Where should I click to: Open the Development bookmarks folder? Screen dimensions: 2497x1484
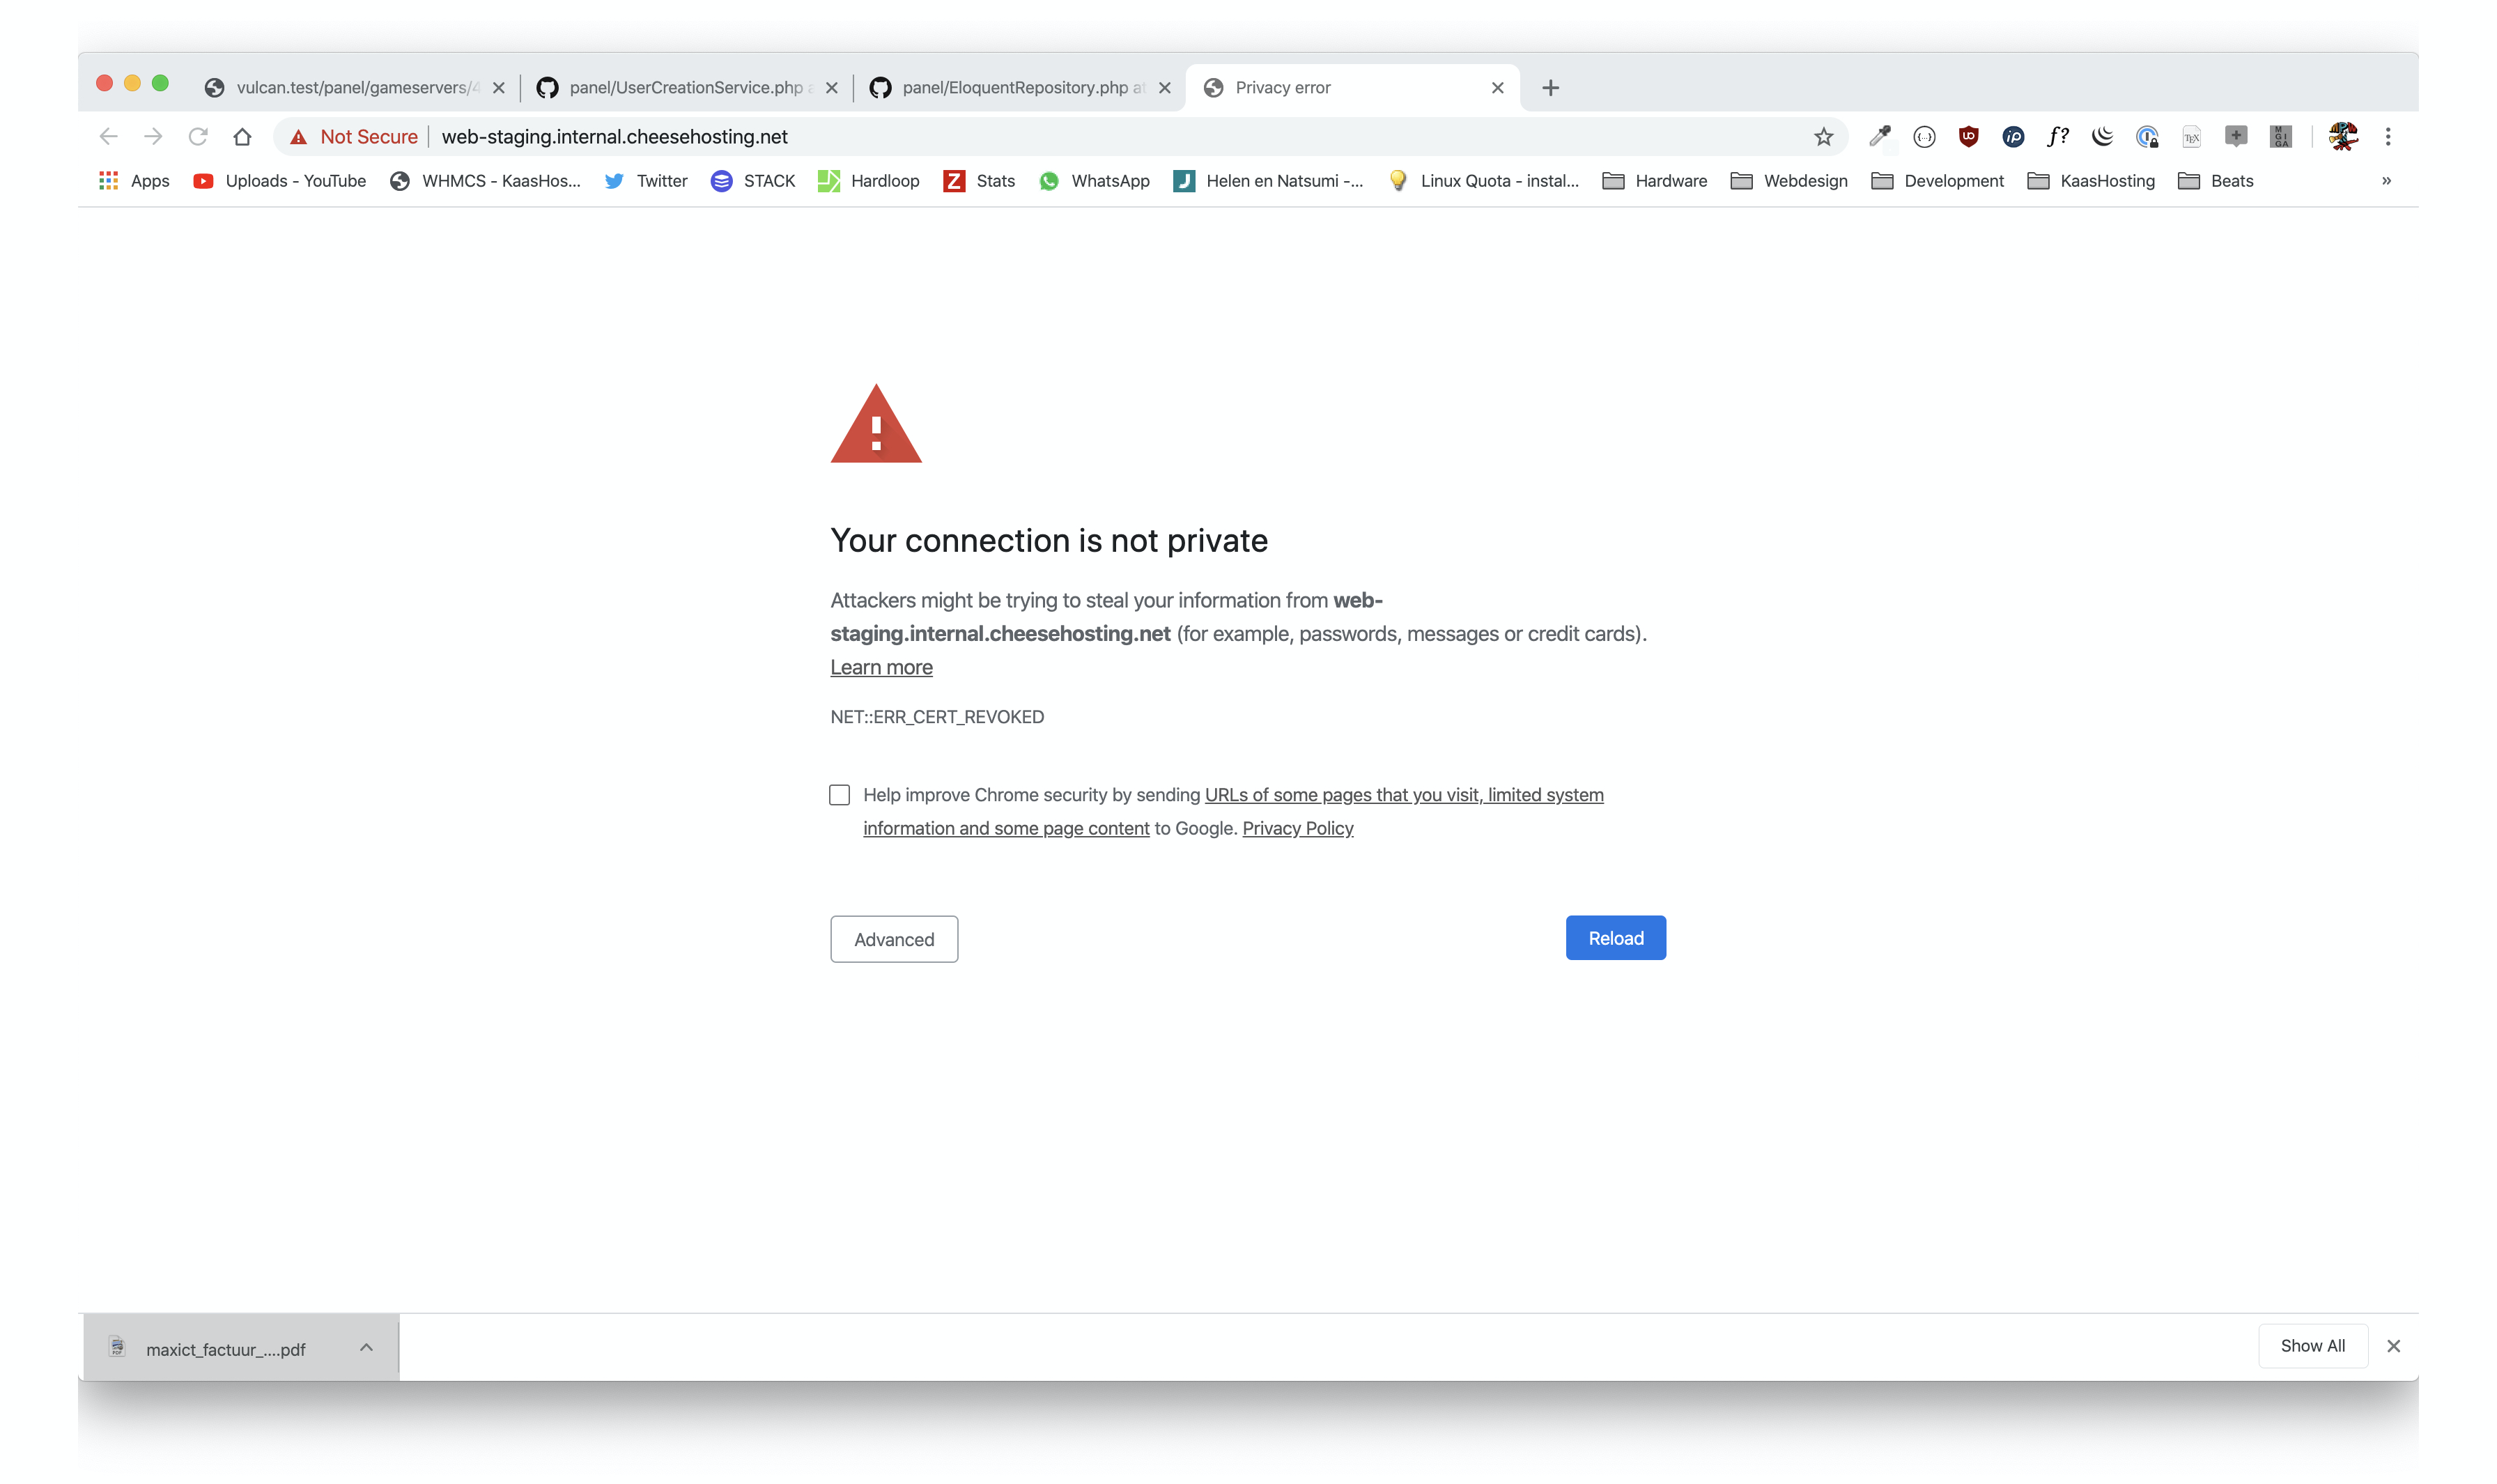click(x=1937, y=181)
